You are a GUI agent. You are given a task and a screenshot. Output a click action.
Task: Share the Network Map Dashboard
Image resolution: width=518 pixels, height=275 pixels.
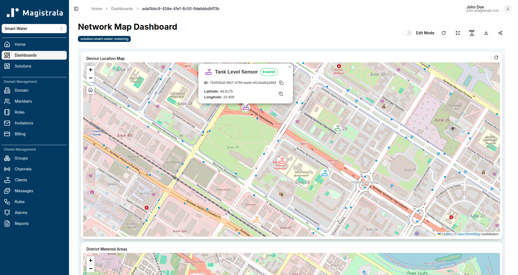(x=500, y=33)
